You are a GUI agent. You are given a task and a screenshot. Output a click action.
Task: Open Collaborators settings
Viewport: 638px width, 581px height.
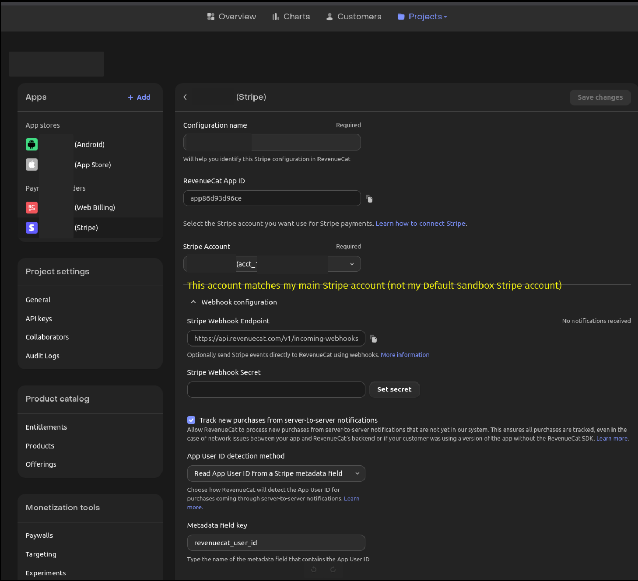tap(47, 337)
